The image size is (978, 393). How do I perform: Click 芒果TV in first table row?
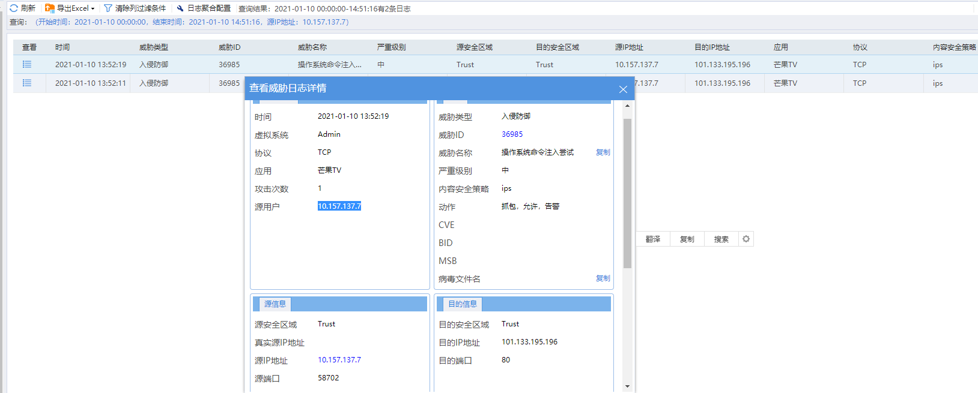click(x=786, y=64)
